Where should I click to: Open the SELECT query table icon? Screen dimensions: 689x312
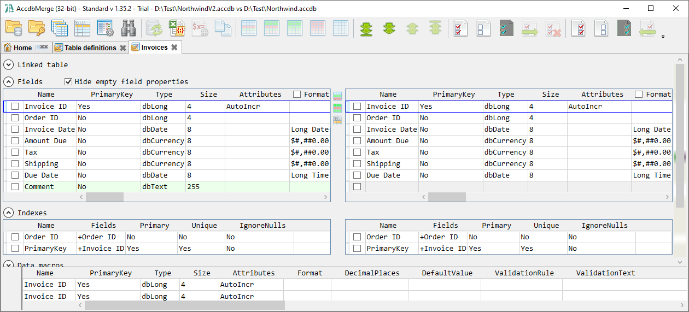[83, 28]
